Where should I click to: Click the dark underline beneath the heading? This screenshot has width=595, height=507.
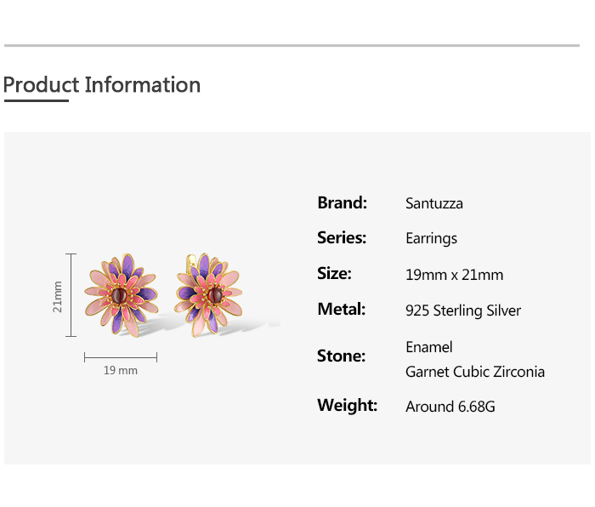tap(36, 100)
